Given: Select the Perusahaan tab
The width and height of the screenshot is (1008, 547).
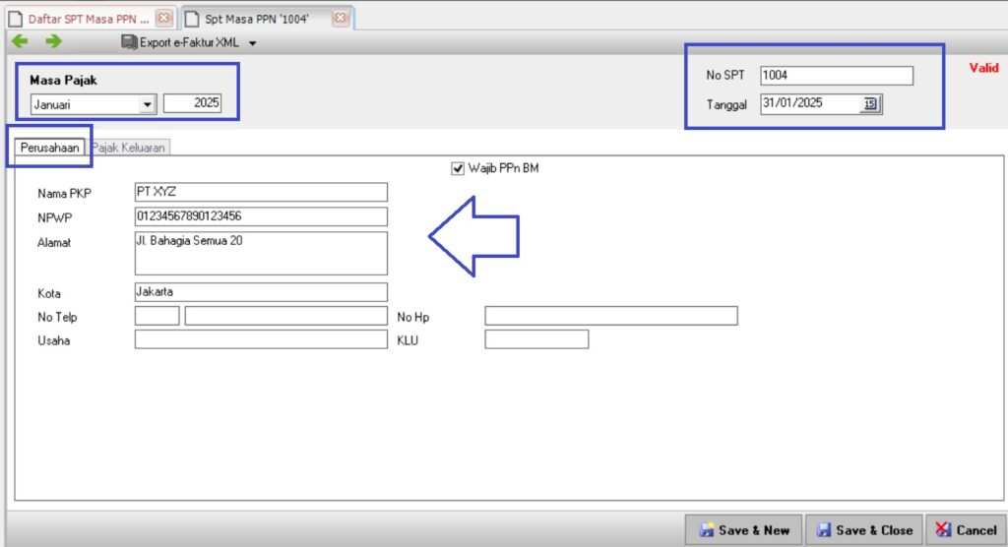Looking at the screenshot, I should (x=48, y=148).
